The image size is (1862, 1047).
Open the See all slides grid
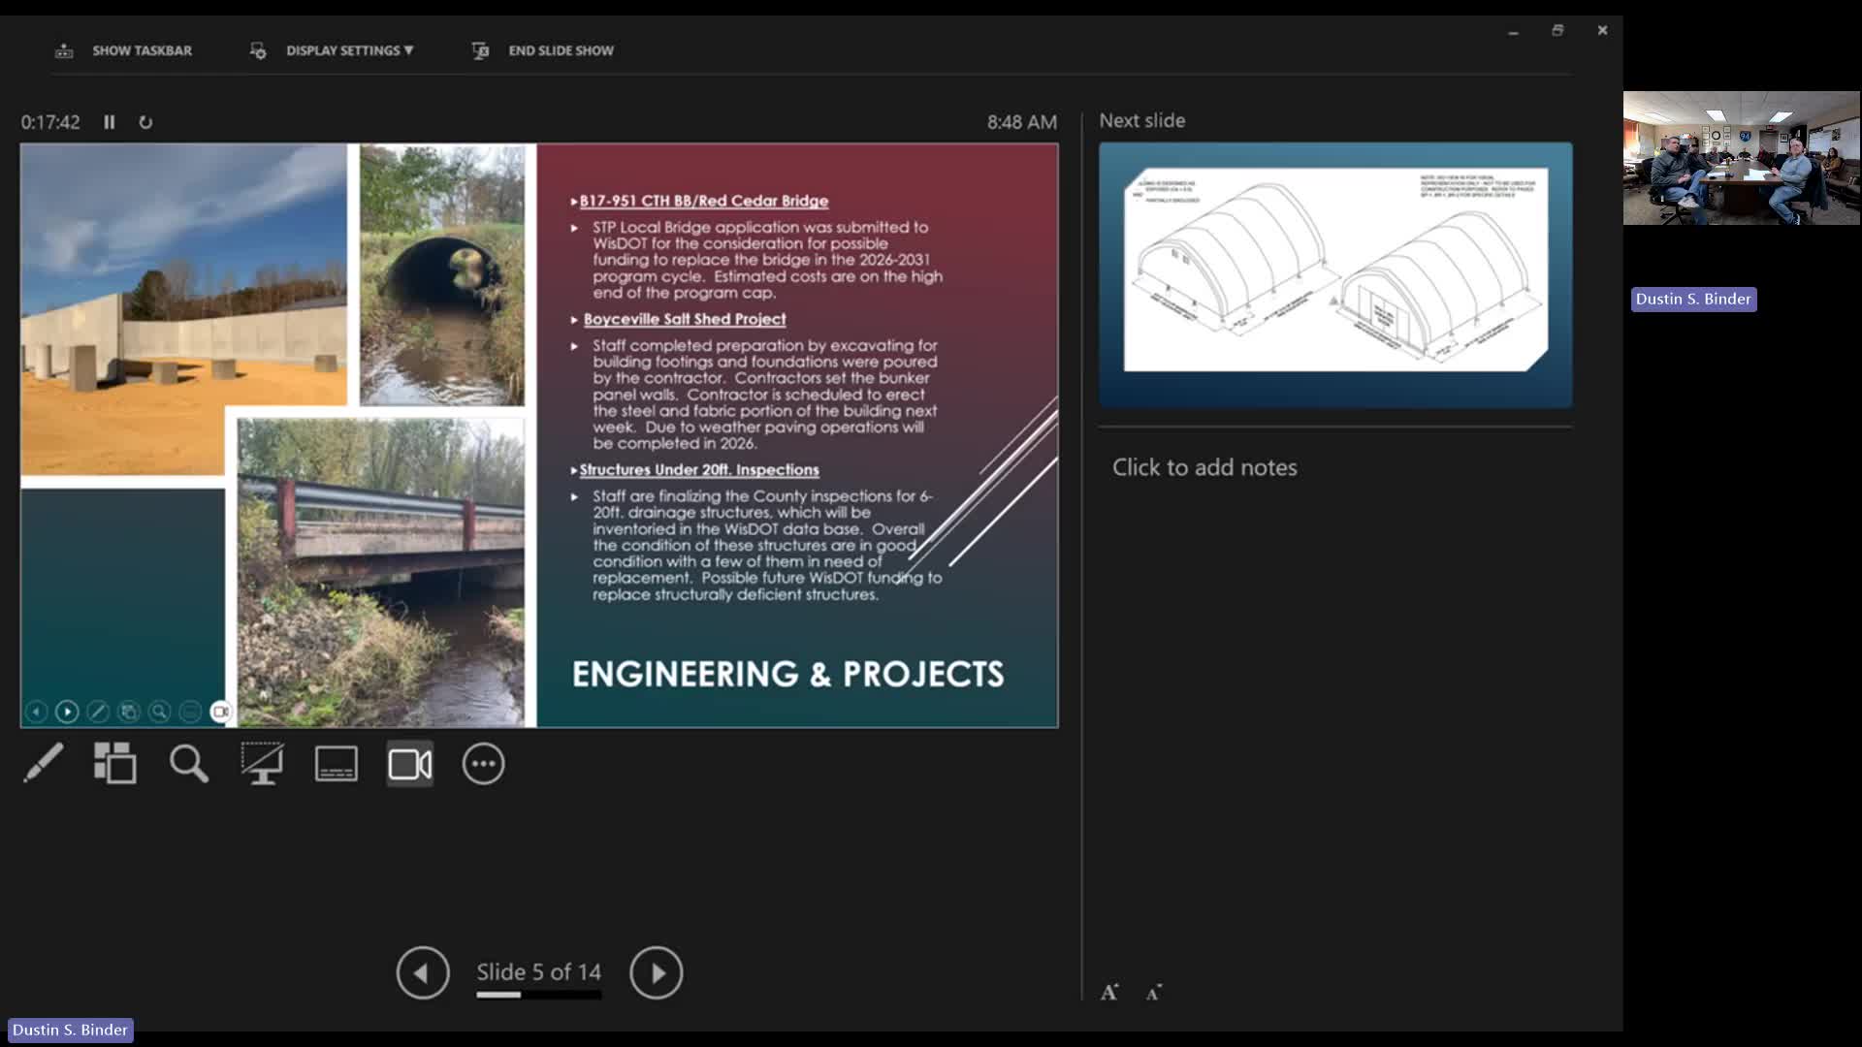(x=115, y=764)
